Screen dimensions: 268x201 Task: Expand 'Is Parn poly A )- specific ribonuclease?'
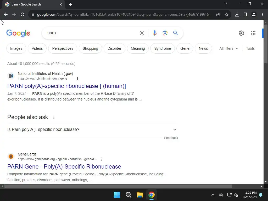tap(93, 130)
